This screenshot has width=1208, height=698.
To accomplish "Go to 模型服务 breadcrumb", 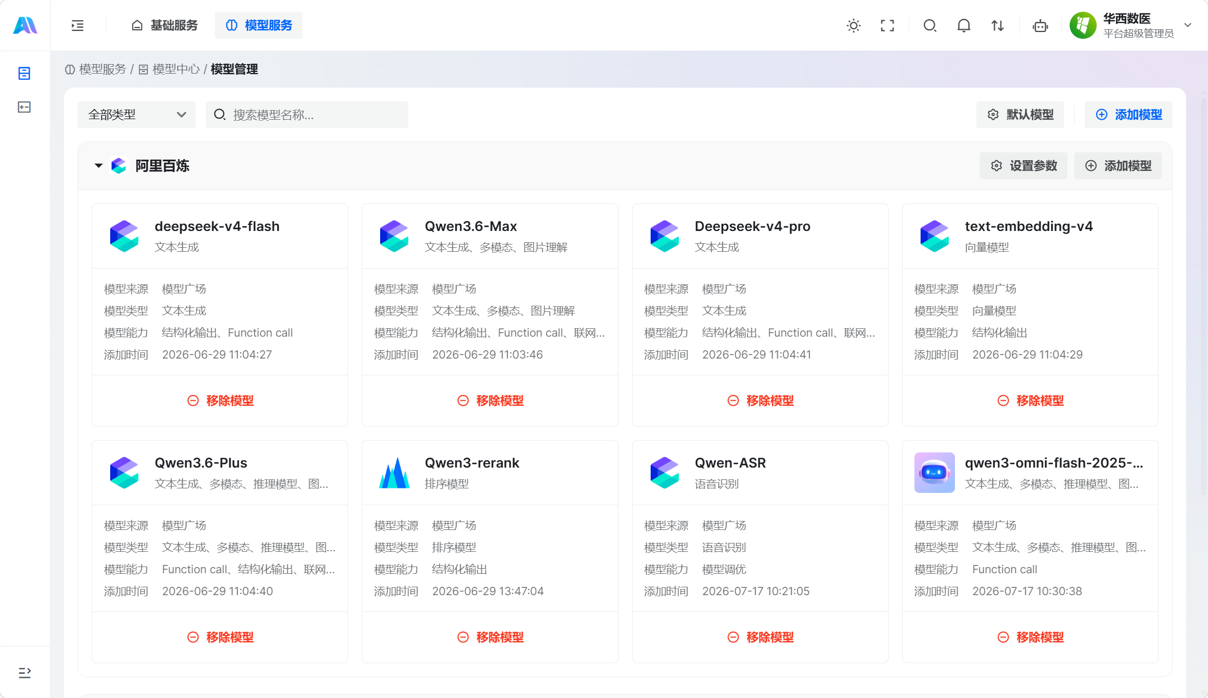I will (x=96, y=69).
